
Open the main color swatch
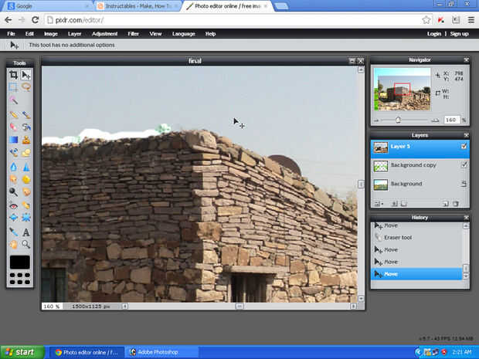coord(20,262)
